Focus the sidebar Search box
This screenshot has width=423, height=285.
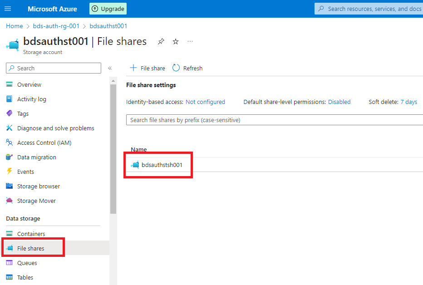54,68
